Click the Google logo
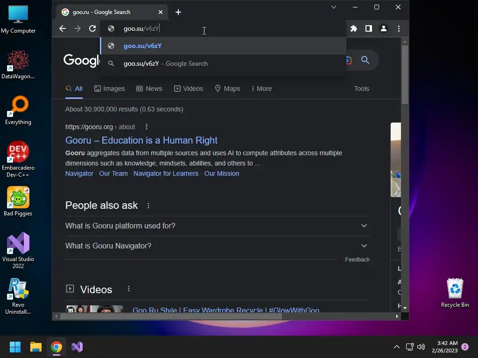The height and width of the screenshot is (358, 478). tap(81, 60)
